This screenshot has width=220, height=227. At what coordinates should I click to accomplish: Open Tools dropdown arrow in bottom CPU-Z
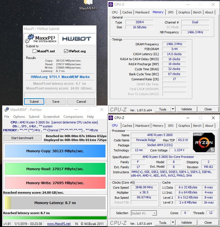[173, 223]
